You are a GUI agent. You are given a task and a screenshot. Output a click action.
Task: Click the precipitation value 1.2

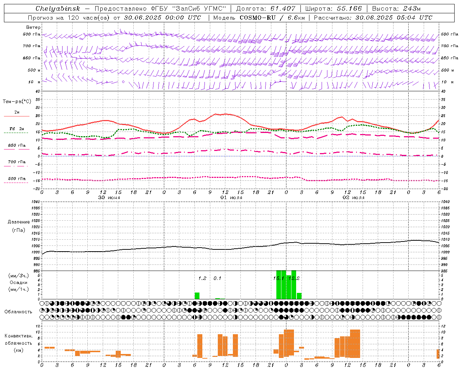coord(202,278)
